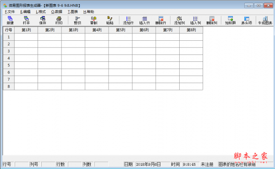275x169 pixels.
Task: Select row header 5
Action: click(9, 65)
